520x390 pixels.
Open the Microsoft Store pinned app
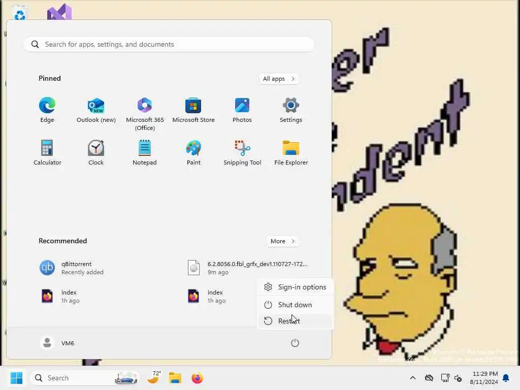(x=193, y=110)
